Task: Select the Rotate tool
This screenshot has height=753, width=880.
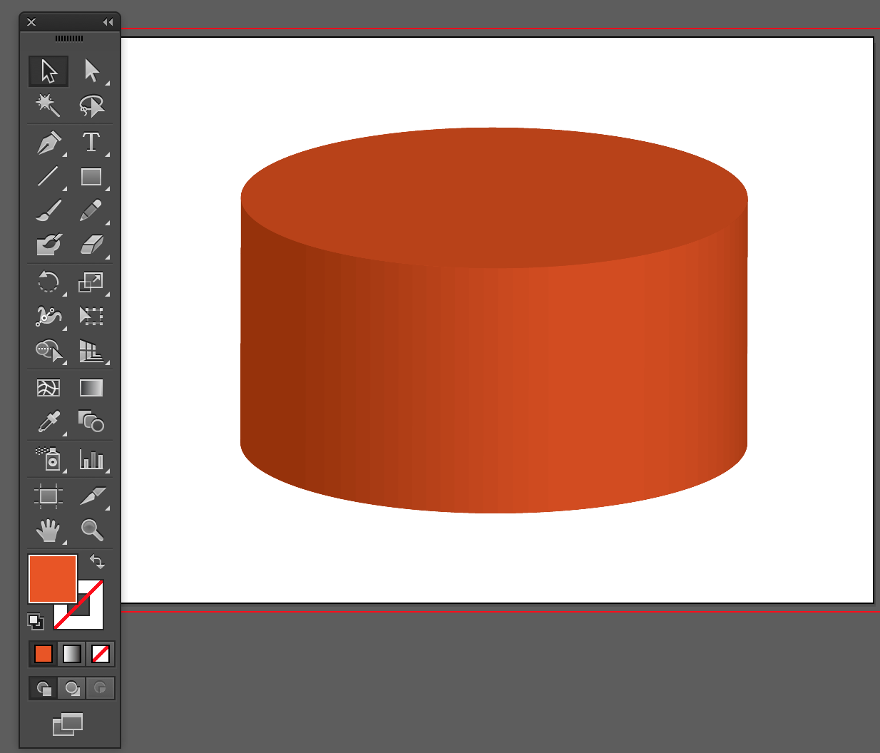Action: 48,282
